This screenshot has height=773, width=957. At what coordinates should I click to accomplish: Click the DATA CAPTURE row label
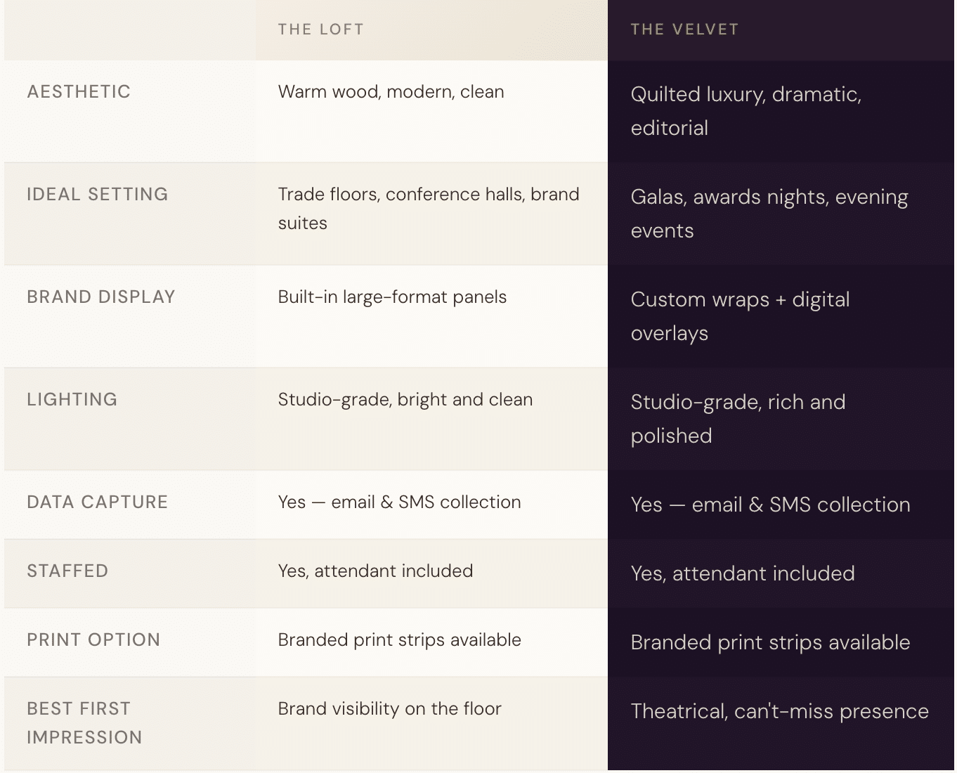[98, 502]
